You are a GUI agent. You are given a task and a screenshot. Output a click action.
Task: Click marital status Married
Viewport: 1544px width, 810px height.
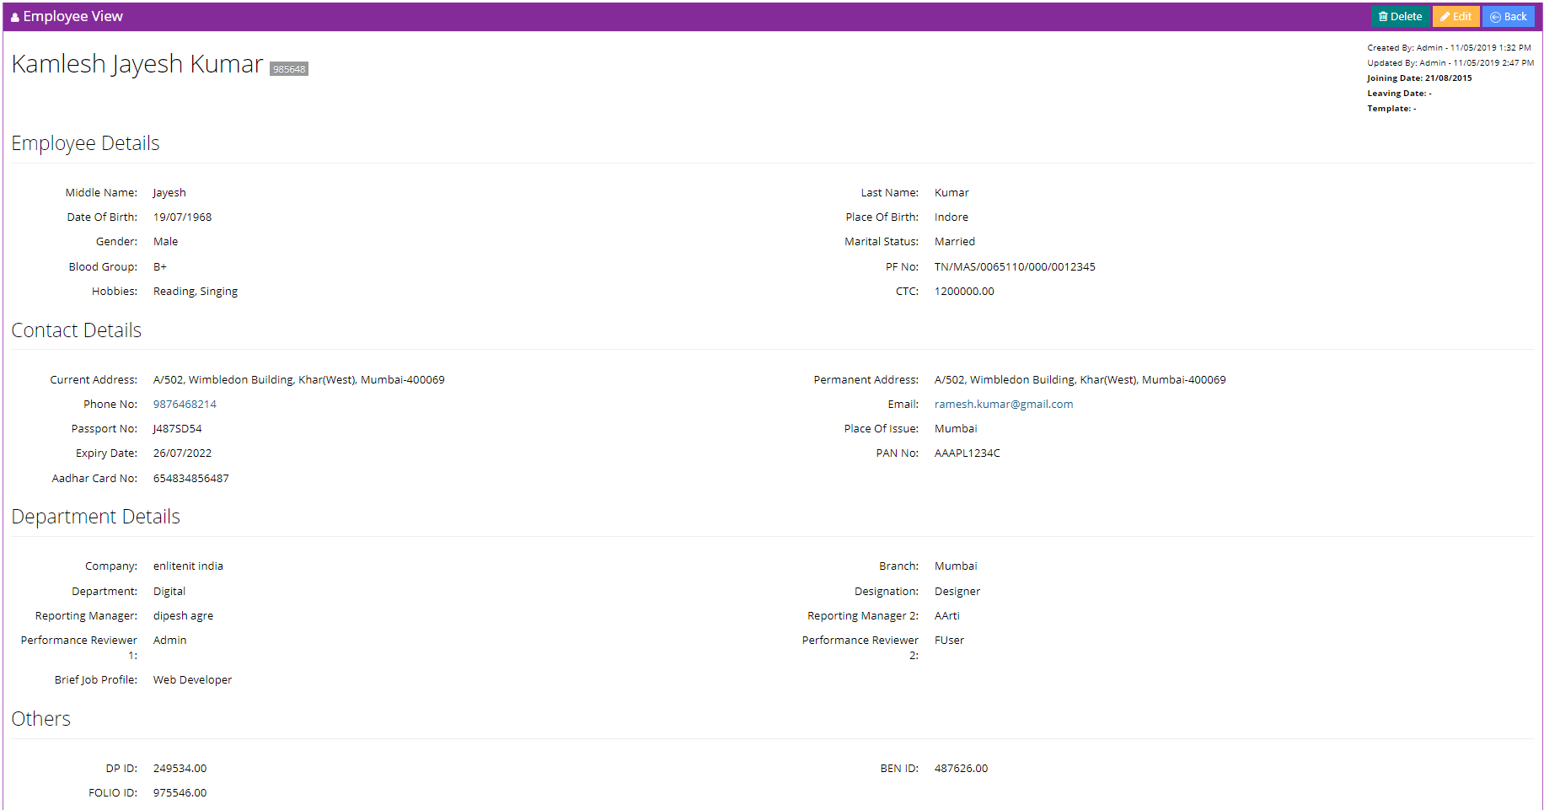(955, 242)
